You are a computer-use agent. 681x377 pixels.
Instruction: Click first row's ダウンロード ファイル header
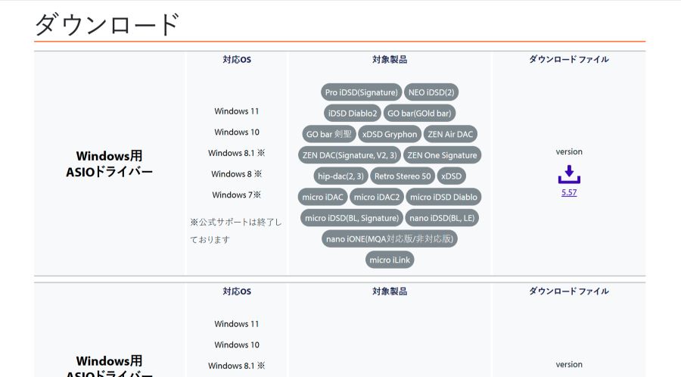point(569,60)
